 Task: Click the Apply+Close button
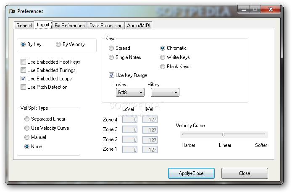(x=191, y=173)
